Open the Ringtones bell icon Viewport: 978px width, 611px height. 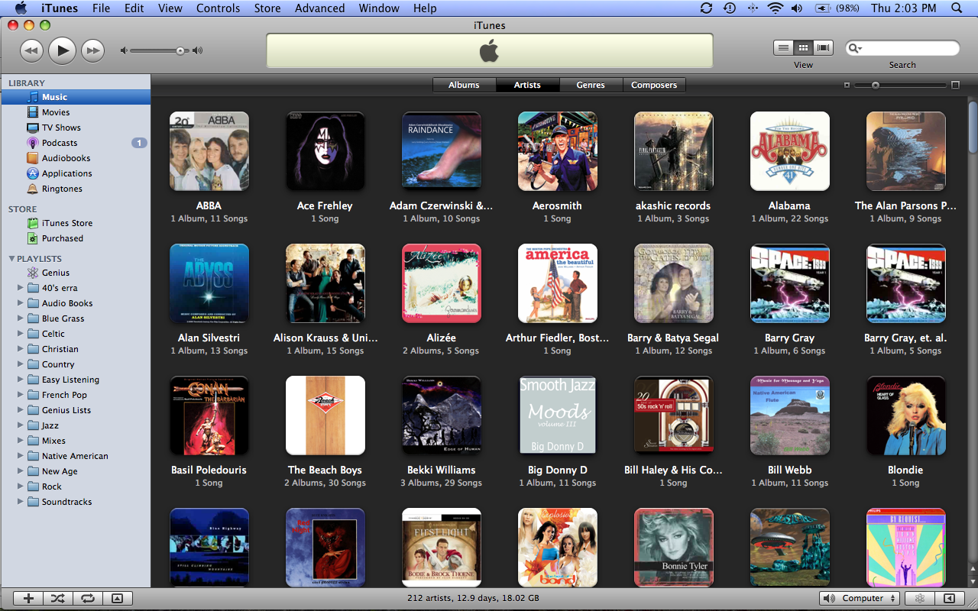click(x=33, y=189)
